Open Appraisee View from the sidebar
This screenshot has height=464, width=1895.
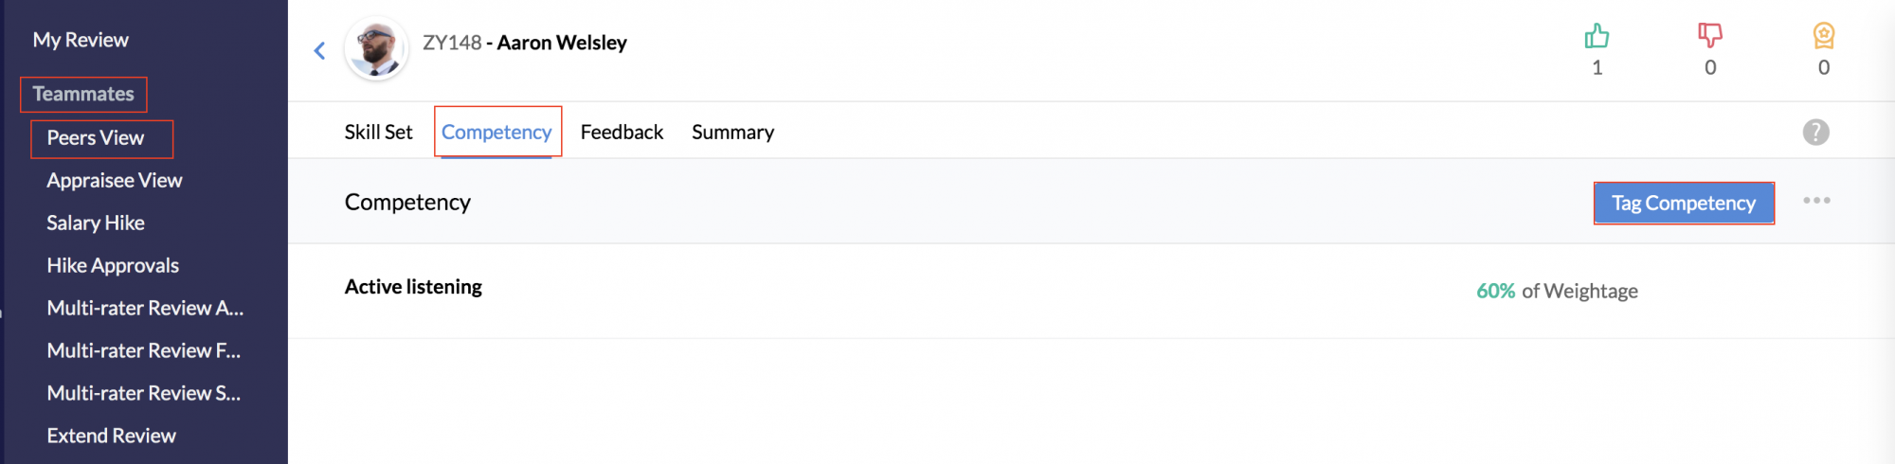[x=115, y=181]
